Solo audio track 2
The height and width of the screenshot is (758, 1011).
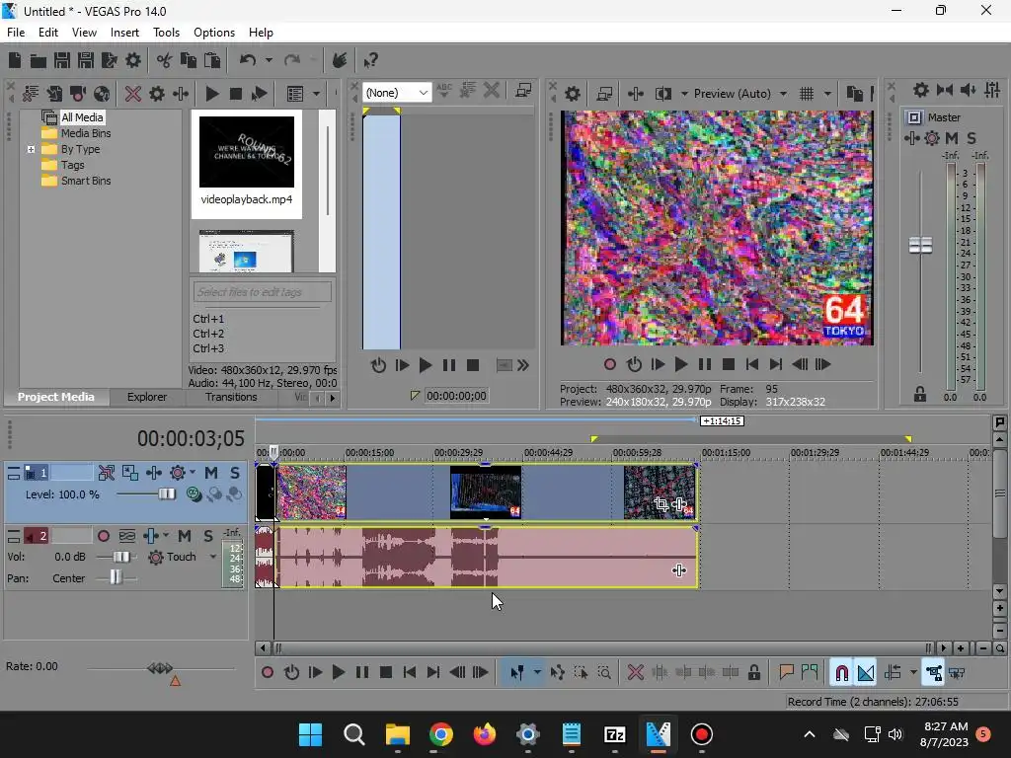point(207,536)
